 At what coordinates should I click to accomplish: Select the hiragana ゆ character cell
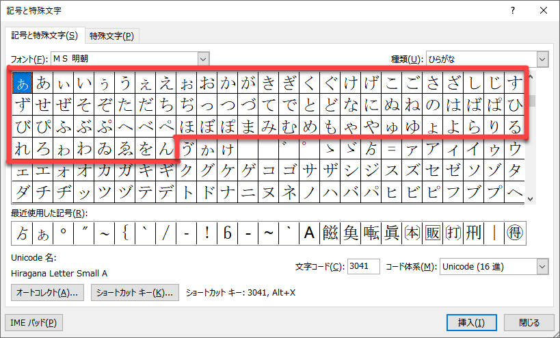click(412, 127)
